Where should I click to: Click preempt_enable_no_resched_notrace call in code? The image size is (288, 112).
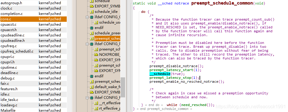[x=184, y=82]
